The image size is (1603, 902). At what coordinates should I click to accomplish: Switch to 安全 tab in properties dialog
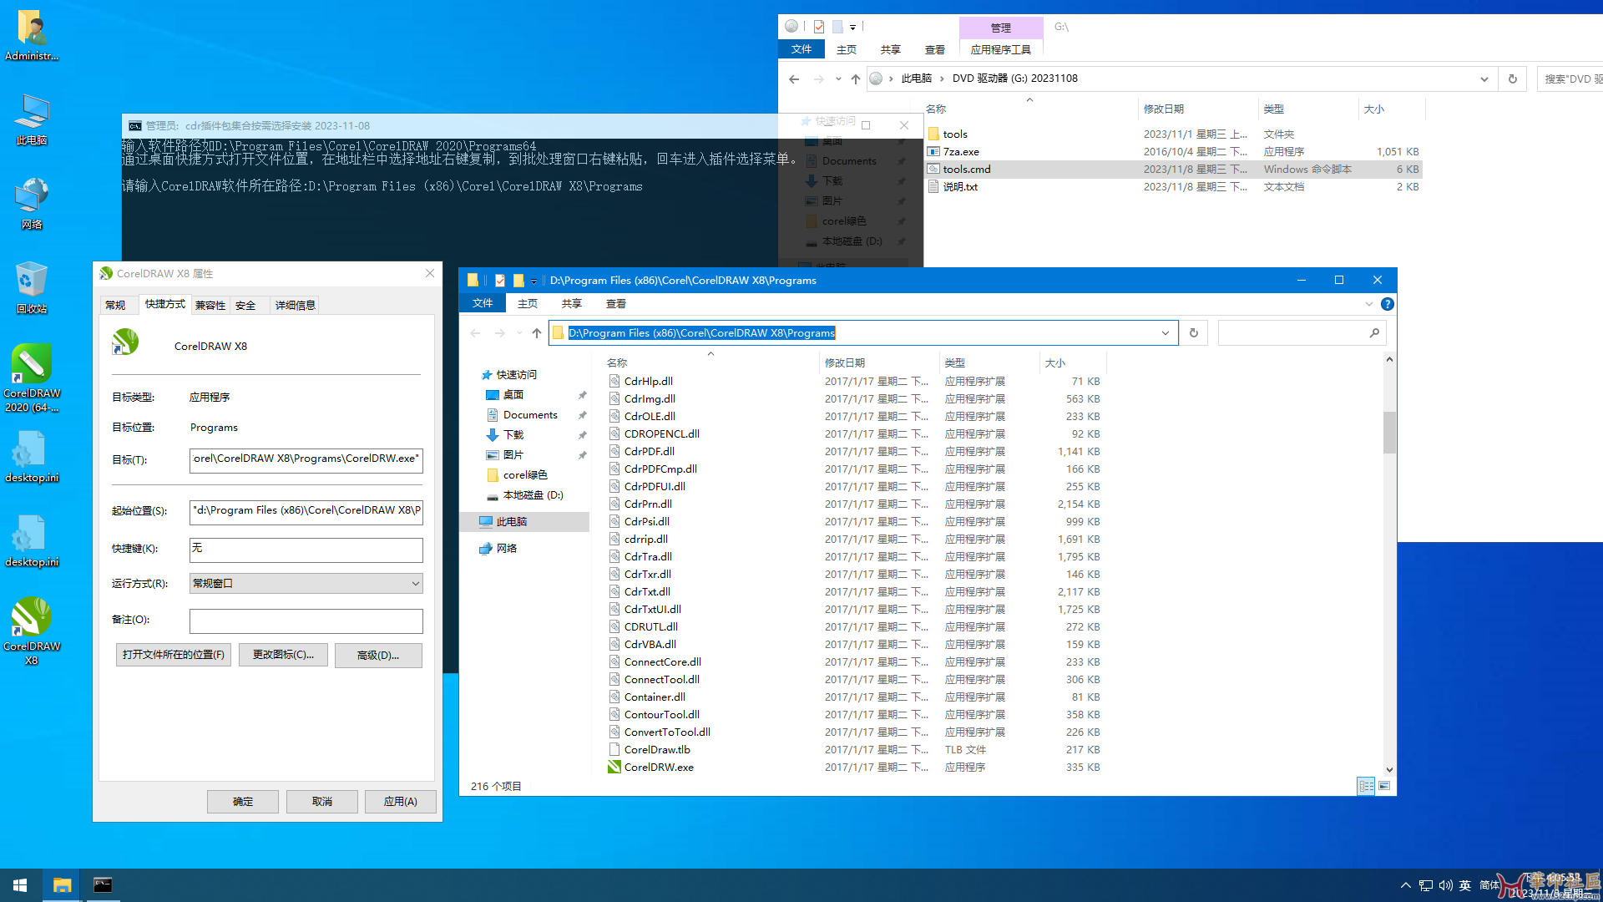point(245,305)
